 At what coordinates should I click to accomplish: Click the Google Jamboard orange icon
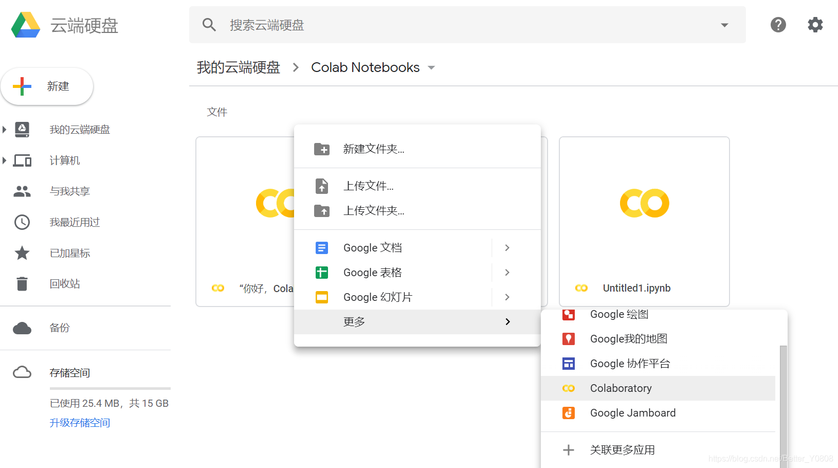[569, 413]
